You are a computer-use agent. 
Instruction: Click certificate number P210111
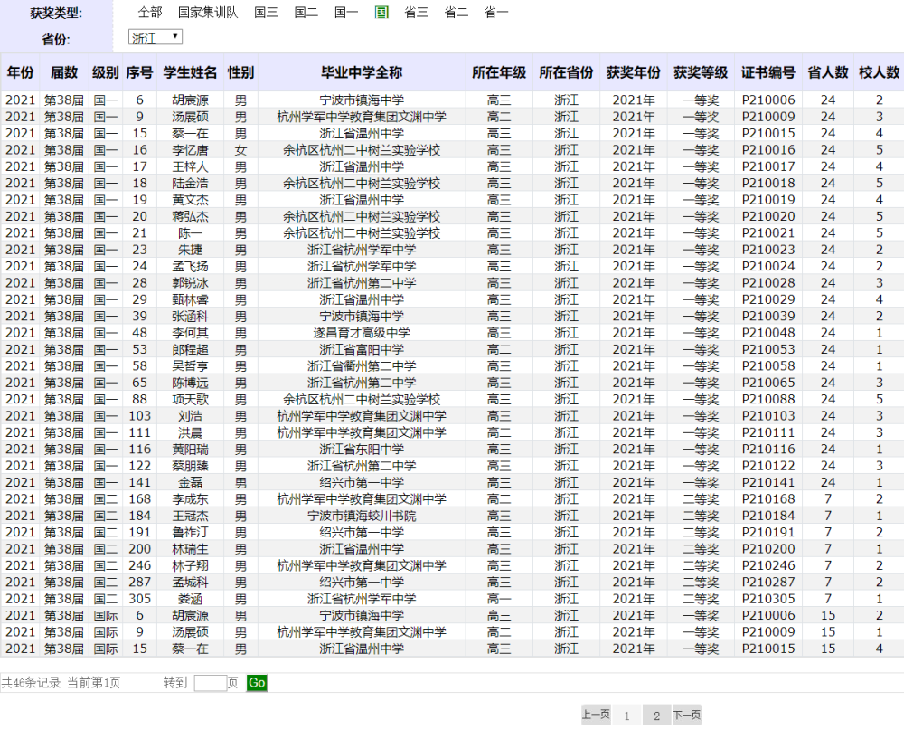pos(768,432)
